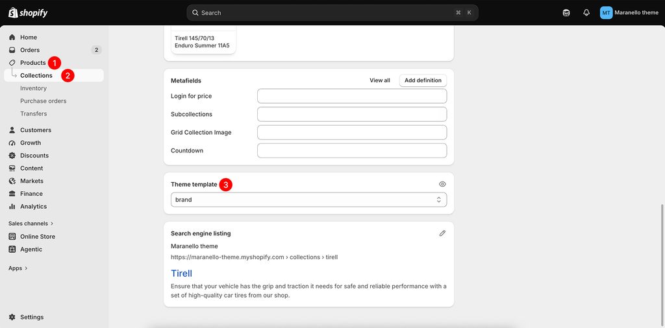
Task: Open Markets globe icon
Action: [12, 181]
